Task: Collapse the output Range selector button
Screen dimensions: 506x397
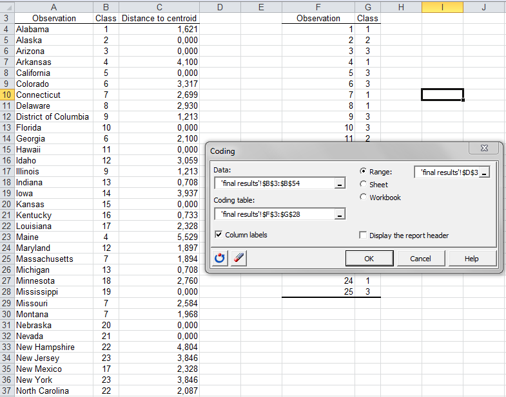Action: coord(484,172)
